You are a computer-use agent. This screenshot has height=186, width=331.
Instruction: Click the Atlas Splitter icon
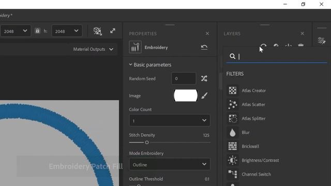point(233,118)
